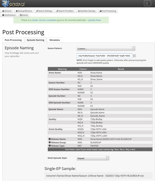Image resolution: width=155 pixels, height=181 pixels.
Task: Click the Release Type info icon
Action: coord(50,146)
